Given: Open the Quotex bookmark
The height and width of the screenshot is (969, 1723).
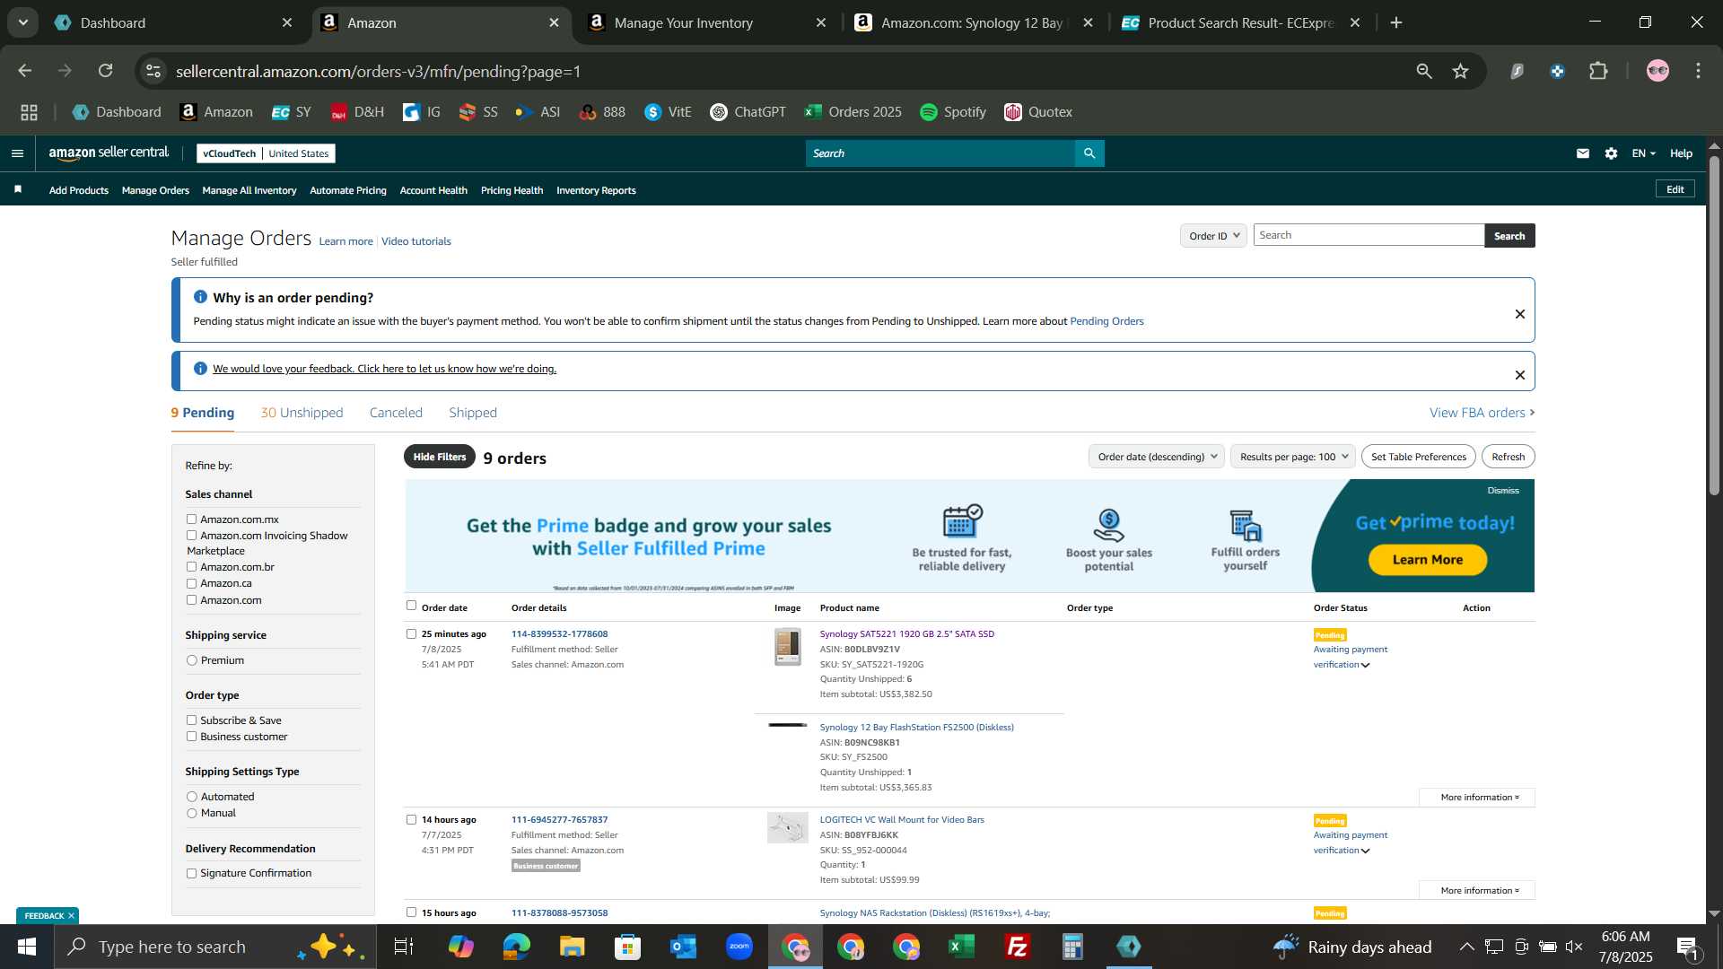Looking at the screenshot, I should point(1038,112).
